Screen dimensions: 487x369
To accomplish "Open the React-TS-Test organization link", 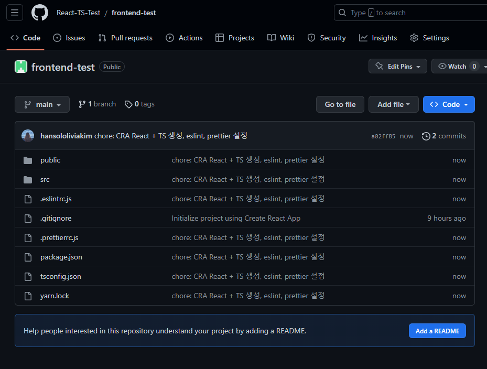I will pyautogui.click(x=78, y=13).
